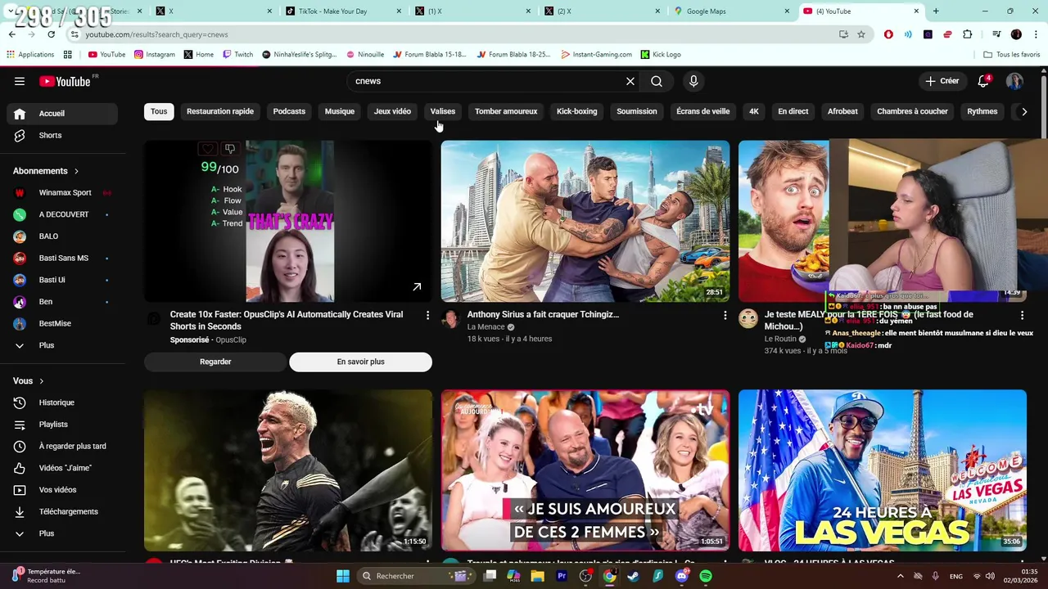Open options menu for Anthony Sirius video

pos(725,315)
